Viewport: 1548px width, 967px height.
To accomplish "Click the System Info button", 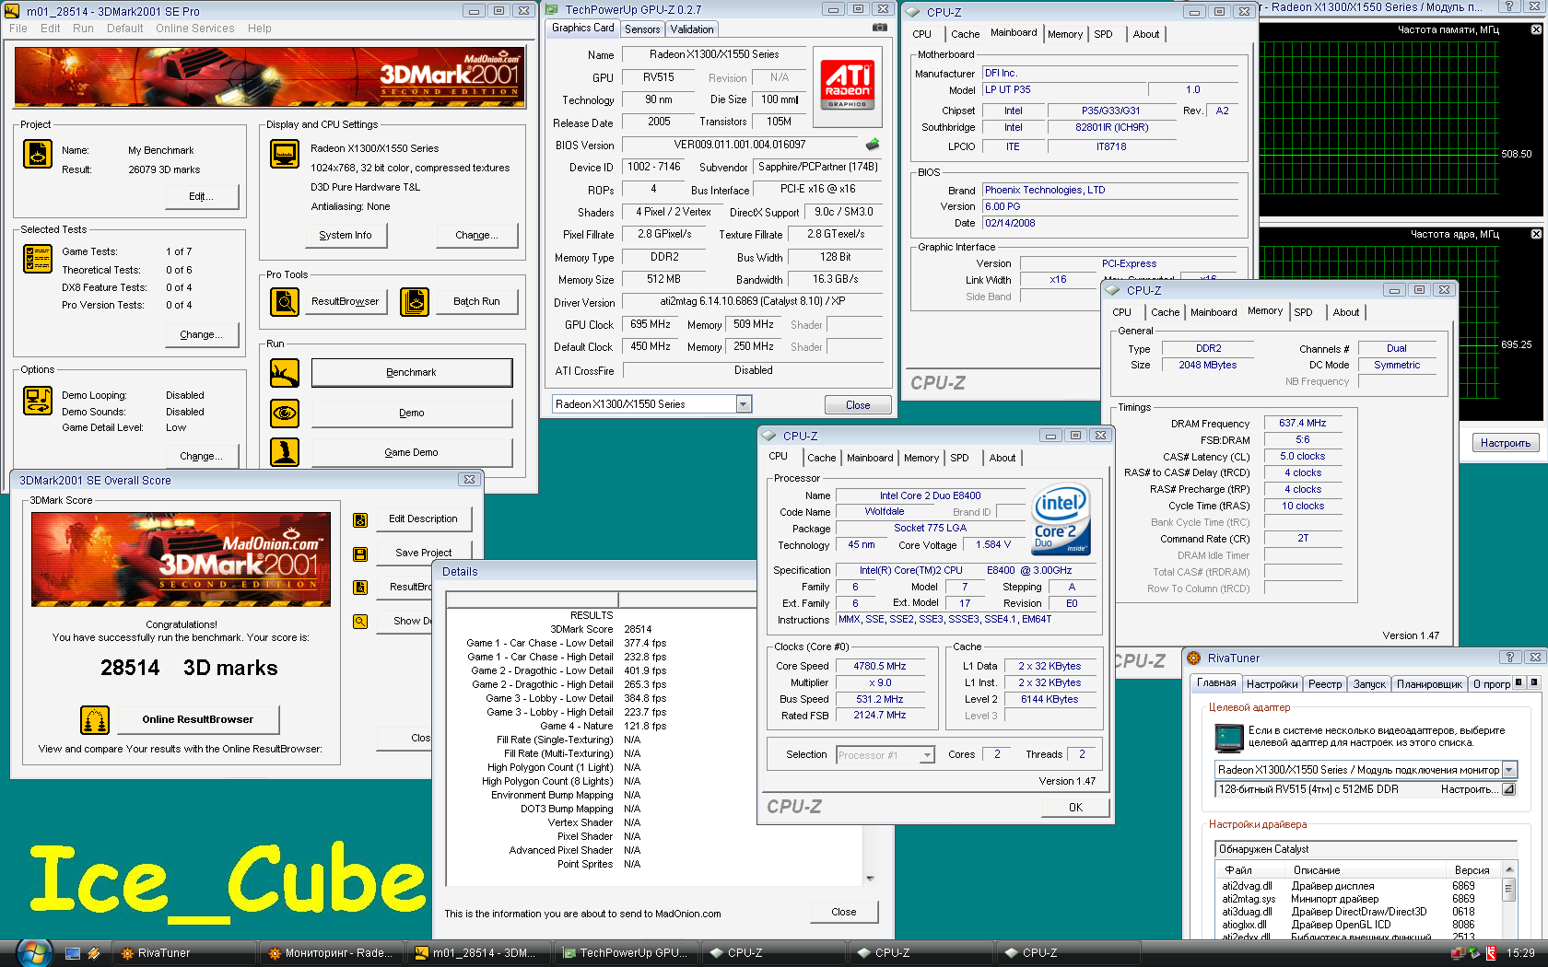I will point(346,236).
